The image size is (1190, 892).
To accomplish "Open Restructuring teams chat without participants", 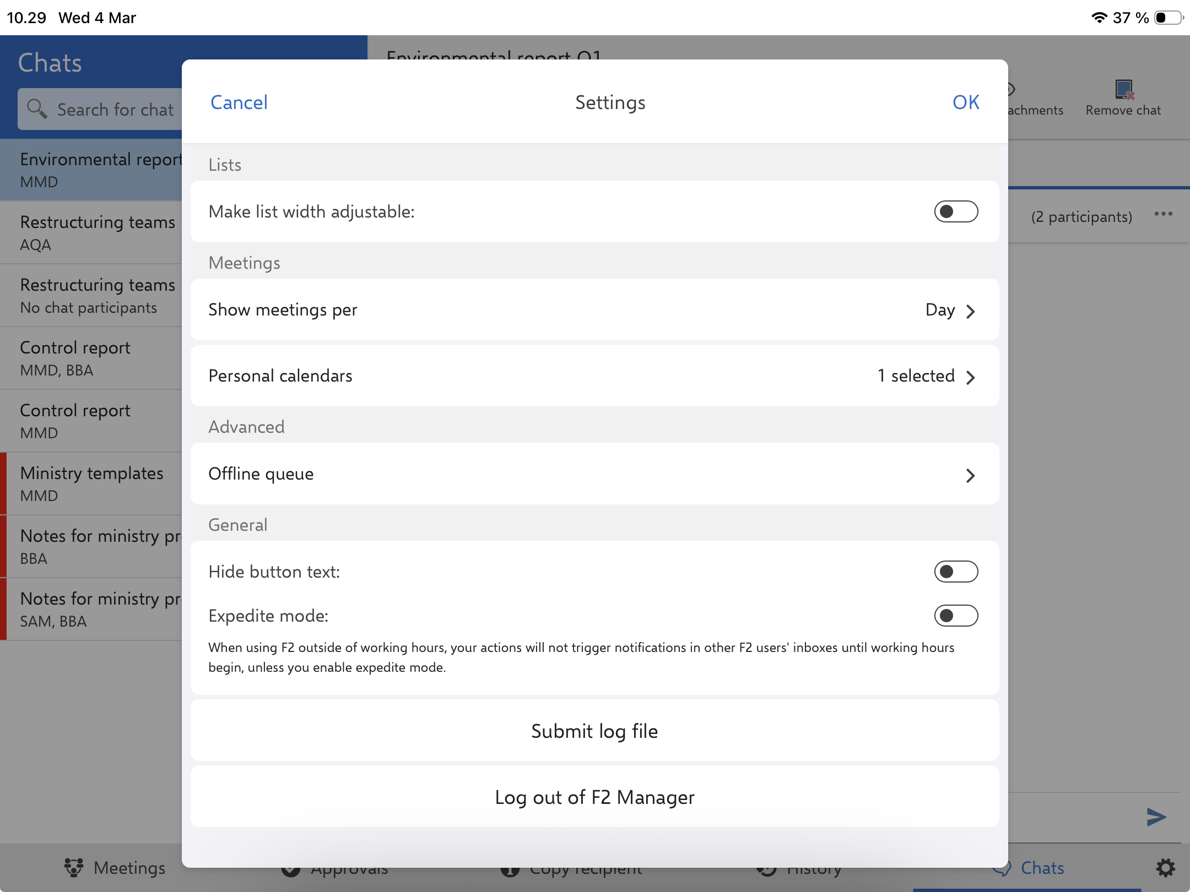I will point(91,295).
